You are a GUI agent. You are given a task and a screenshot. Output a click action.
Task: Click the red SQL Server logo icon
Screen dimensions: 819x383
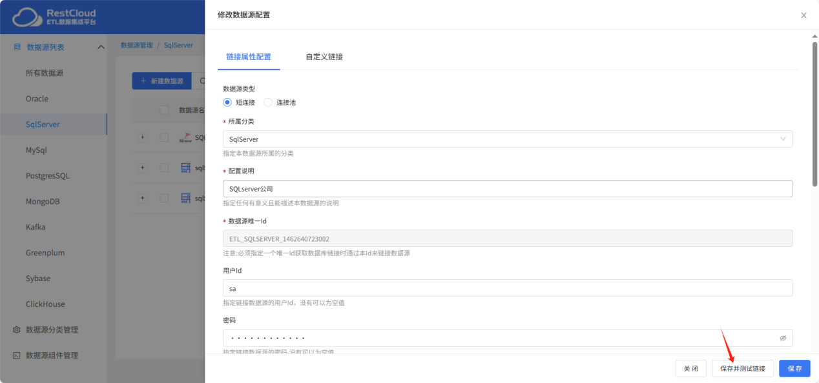point(185,137)
